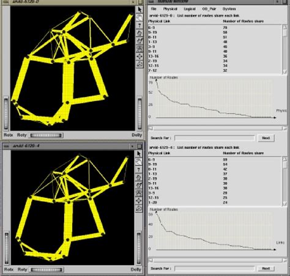Viewport: 290px width, 276px height.
Task: Click Next button beside lower Search For field
Action: [266, 269]
